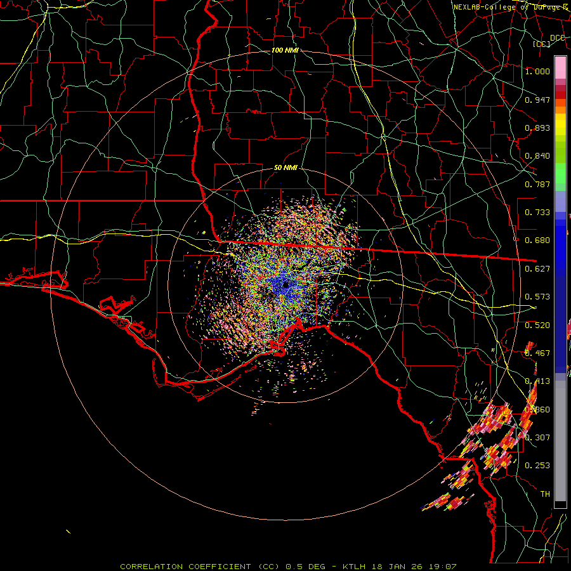Click the NEXLAB-College of DuPage credit text
Screen dimensions: 571x571
(510, 7)
